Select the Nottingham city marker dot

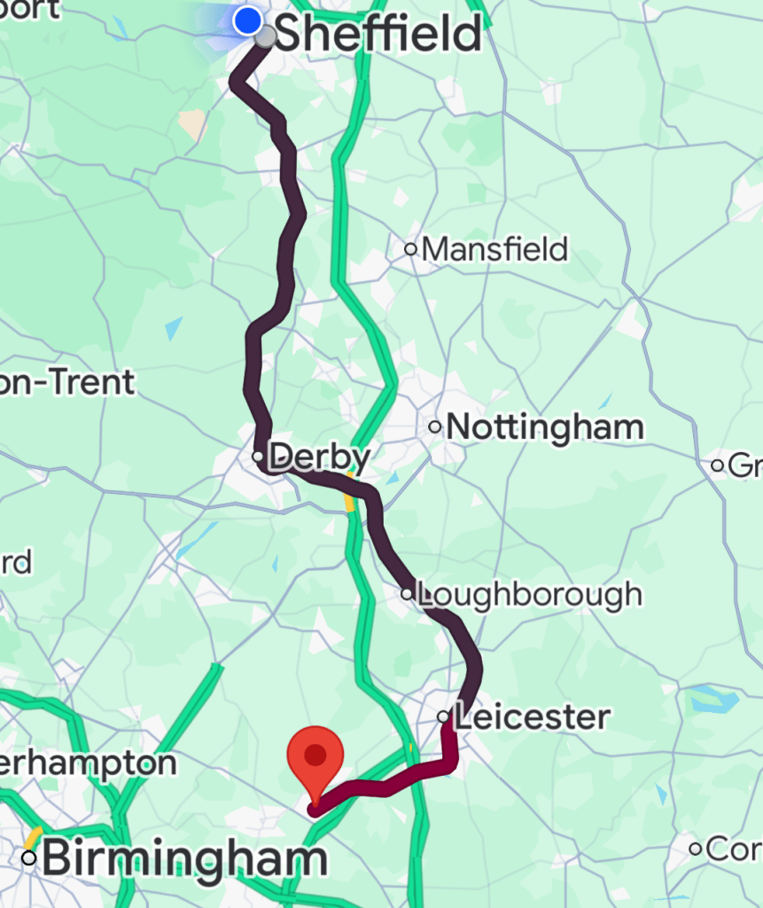(x=435, y=427)
